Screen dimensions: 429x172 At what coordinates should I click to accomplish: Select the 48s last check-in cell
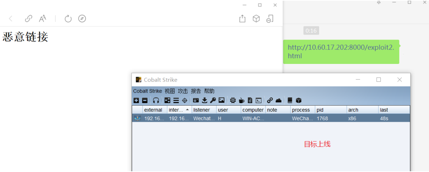point(394,118)
